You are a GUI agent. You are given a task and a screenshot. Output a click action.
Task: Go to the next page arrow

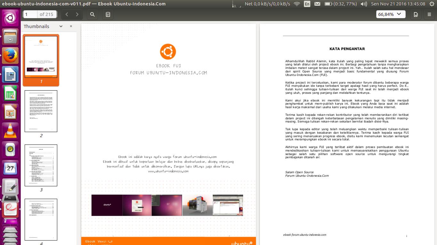coord(77,14)
